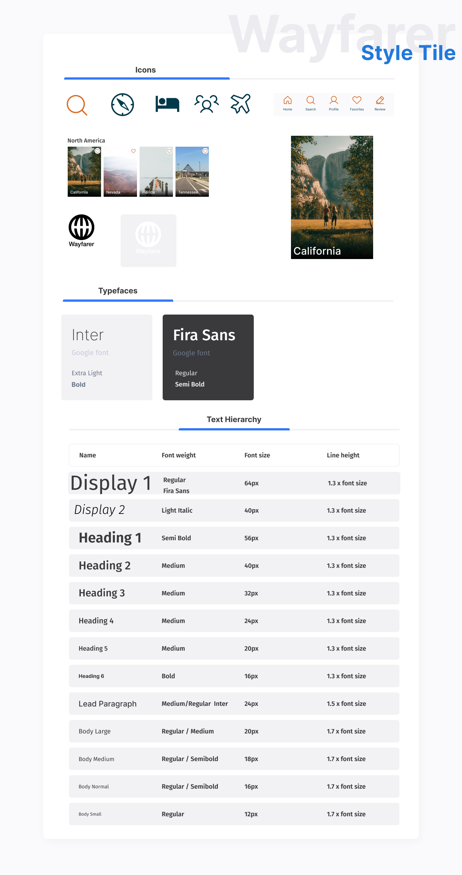Switch to the Typefaces tab
This screenshot has width=462, height=875.
(x=118, y=291)
